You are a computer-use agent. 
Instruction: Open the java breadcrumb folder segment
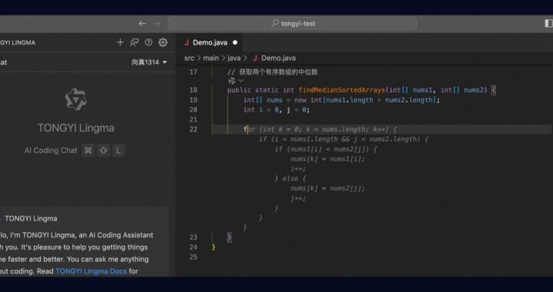point(233,58)
